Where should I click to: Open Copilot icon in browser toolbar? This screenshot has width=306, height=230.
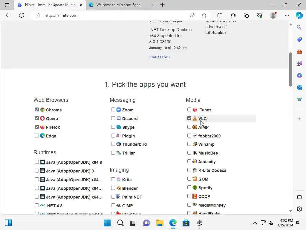tap(299, 15)
